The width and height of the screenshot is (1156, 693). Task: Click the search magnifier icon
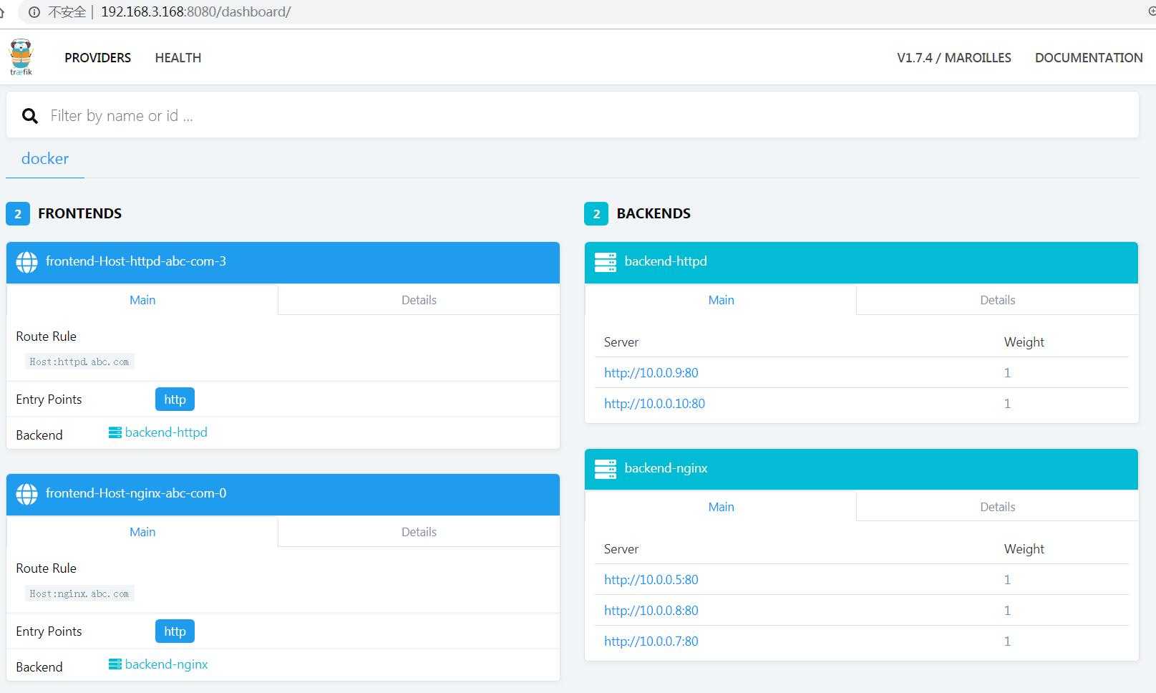click(29, 116)
